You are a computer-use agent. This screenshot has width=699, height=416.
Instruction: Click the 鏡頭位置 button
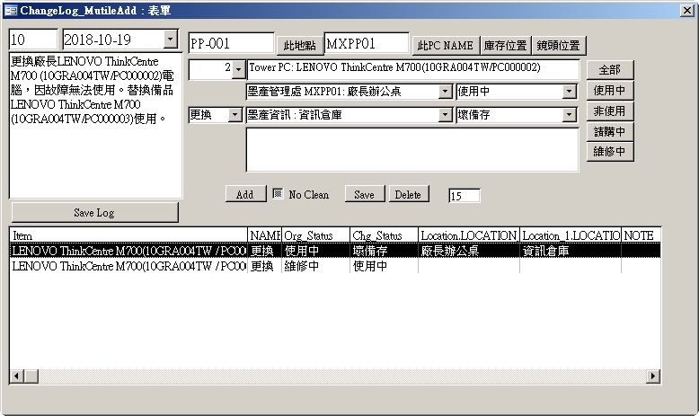pos(558,46)
